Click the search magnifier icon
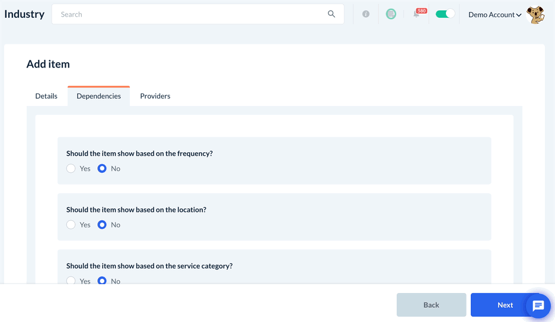The image size is (555, 322). pos(331,14)
